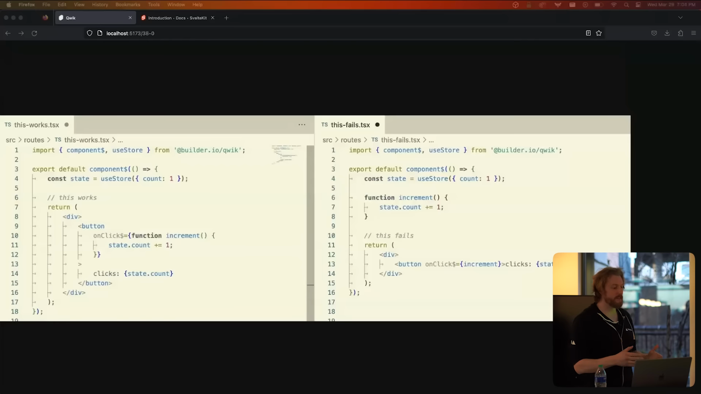Save page to Pocket icon

coord(654,33)
